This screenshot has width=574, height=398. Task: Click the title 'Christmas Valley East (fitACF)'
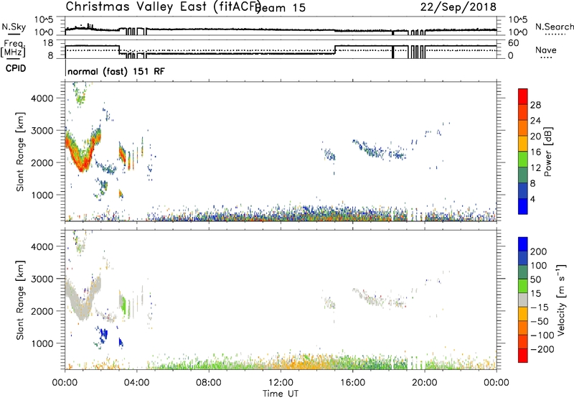pos(163,7)
